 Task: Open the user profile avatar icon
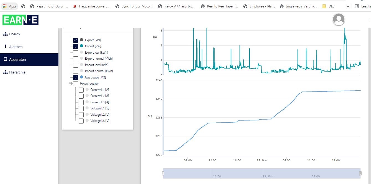tap(339, 19)
